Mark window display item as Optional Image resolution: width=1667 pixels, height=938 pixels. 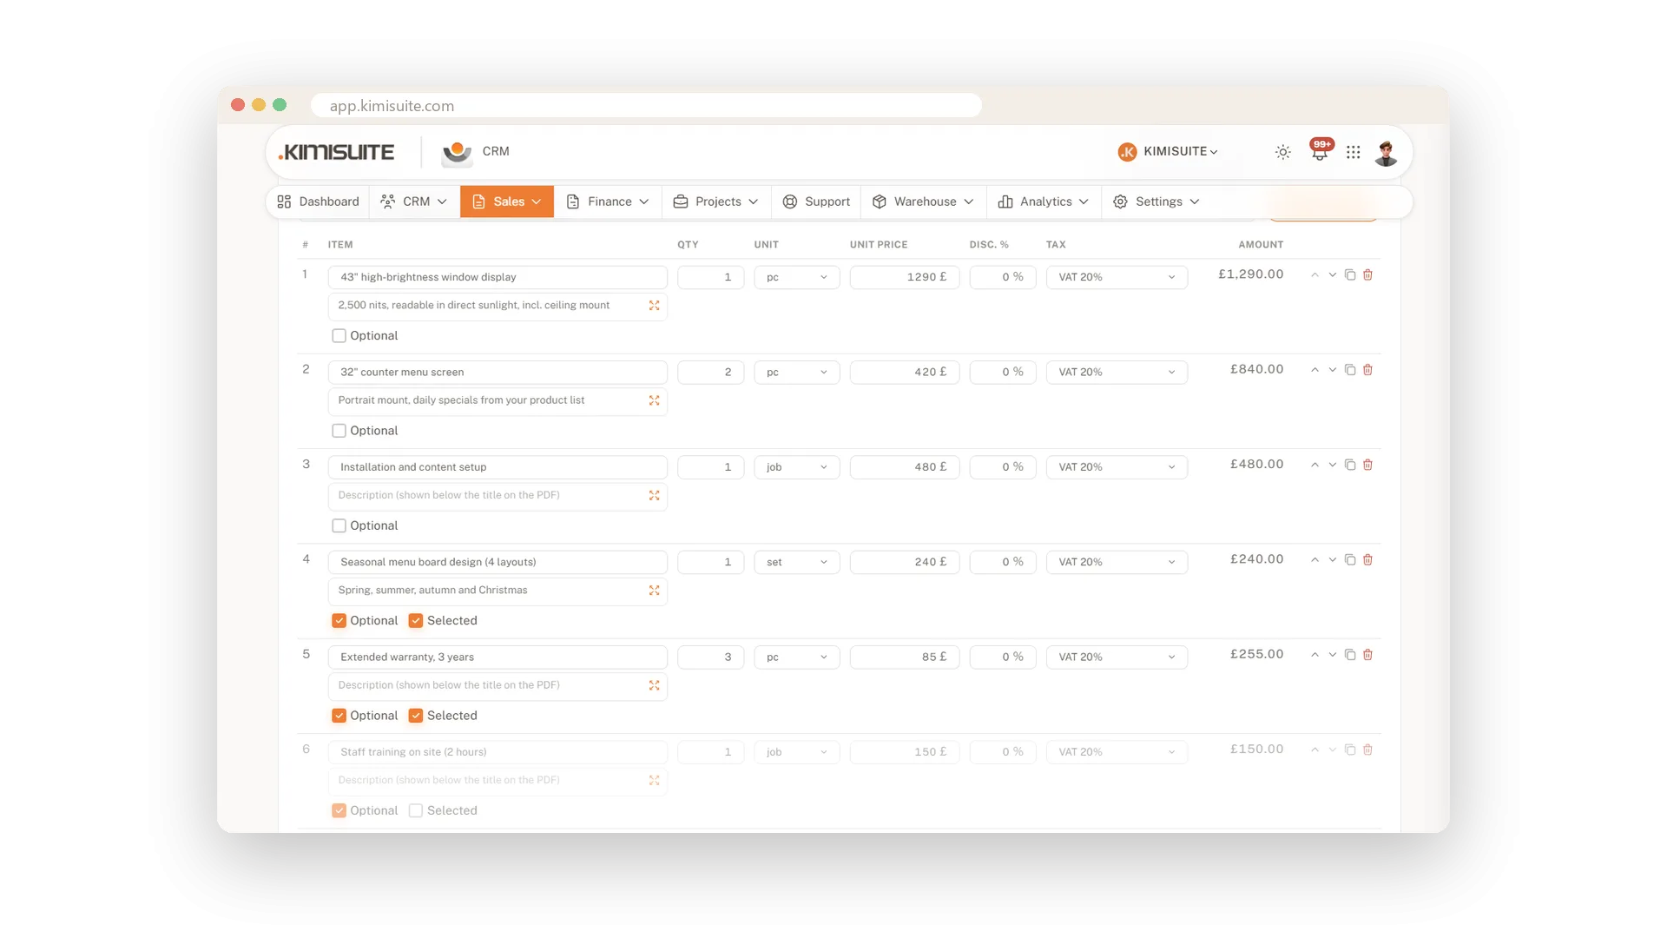tap(339, 335)
